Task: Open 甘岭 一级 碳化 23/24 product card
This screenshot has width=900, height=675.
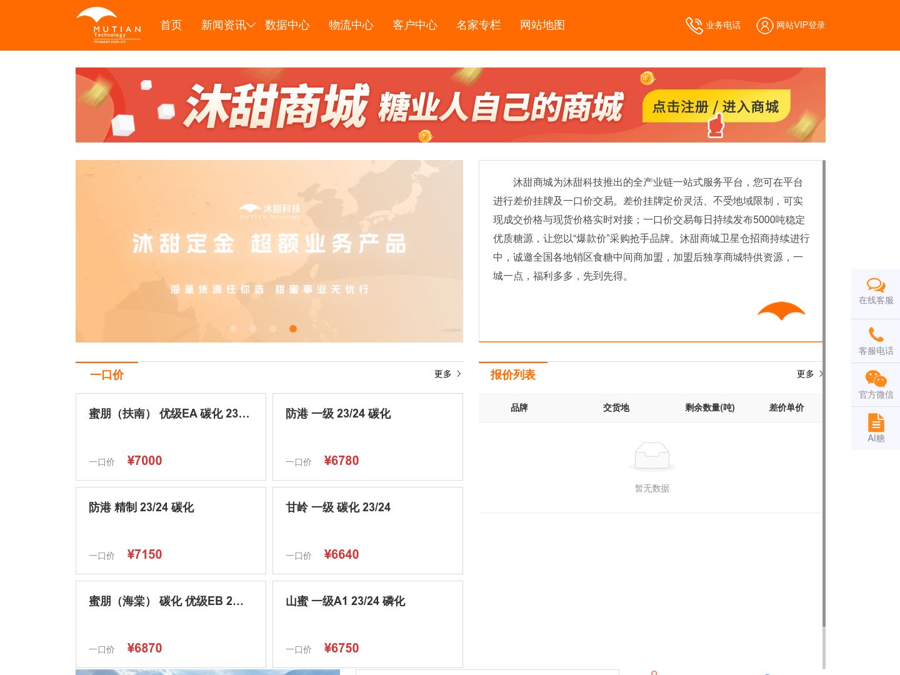Action: (x=367, y=531)
